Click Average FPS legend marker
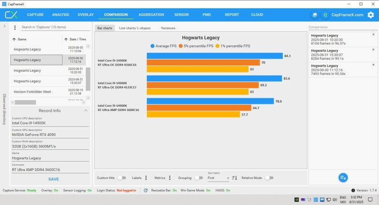 tap(152, 46)
